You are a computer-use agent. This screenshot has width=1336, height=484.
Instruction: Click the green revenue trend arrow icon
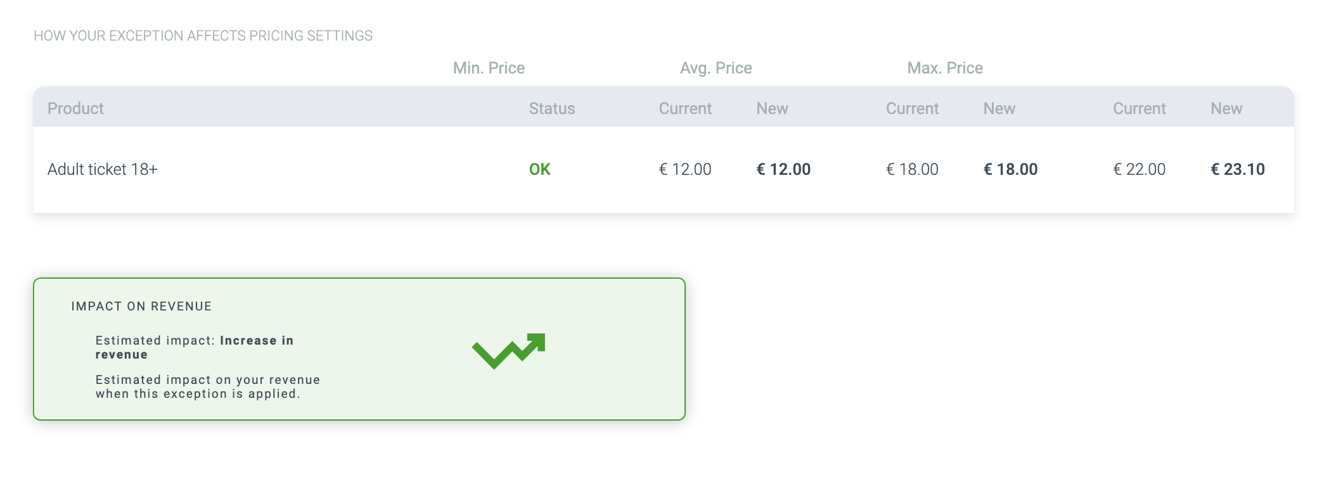(x=508, y=350)
